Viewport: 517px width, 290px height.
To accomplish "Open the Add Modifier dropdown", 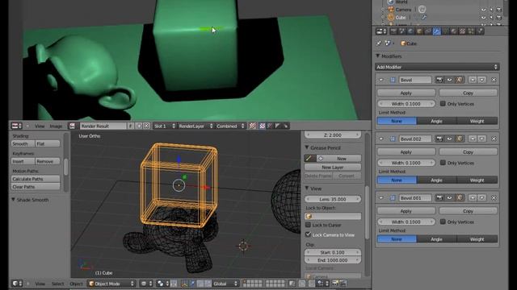I will point(437,67).
